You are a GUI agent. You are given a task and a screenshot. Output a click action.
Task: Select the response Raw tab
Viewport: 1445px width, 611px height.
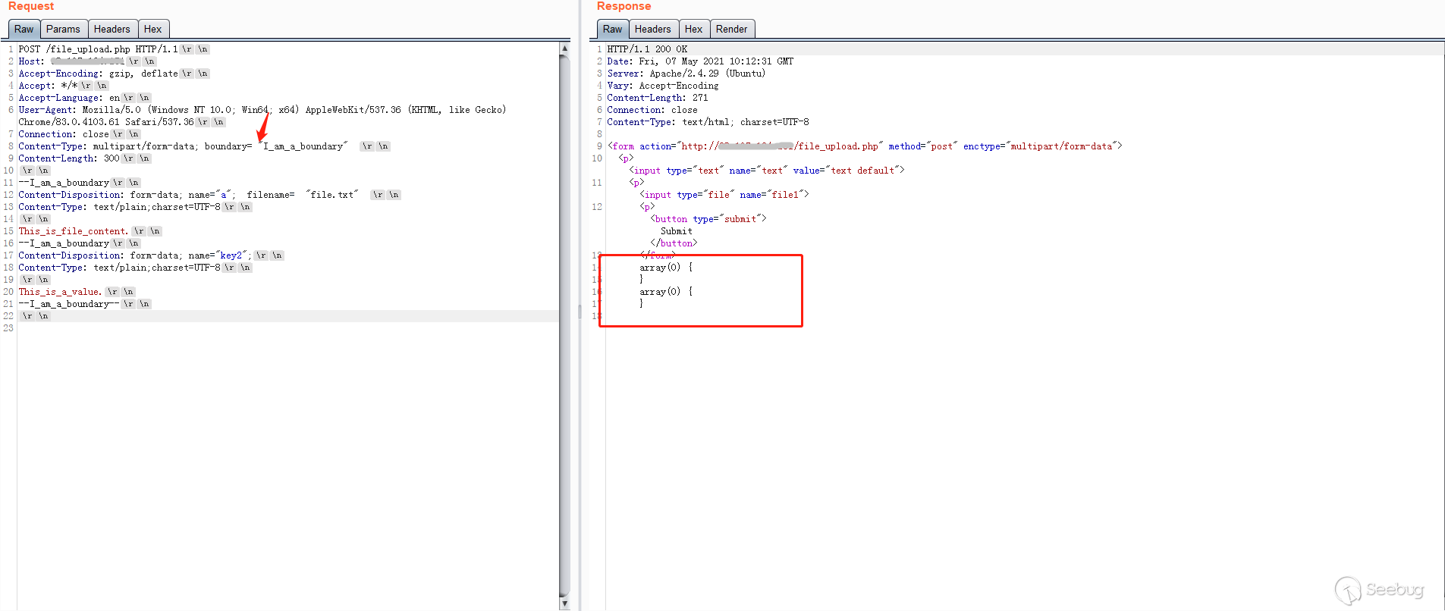[612, 29]
